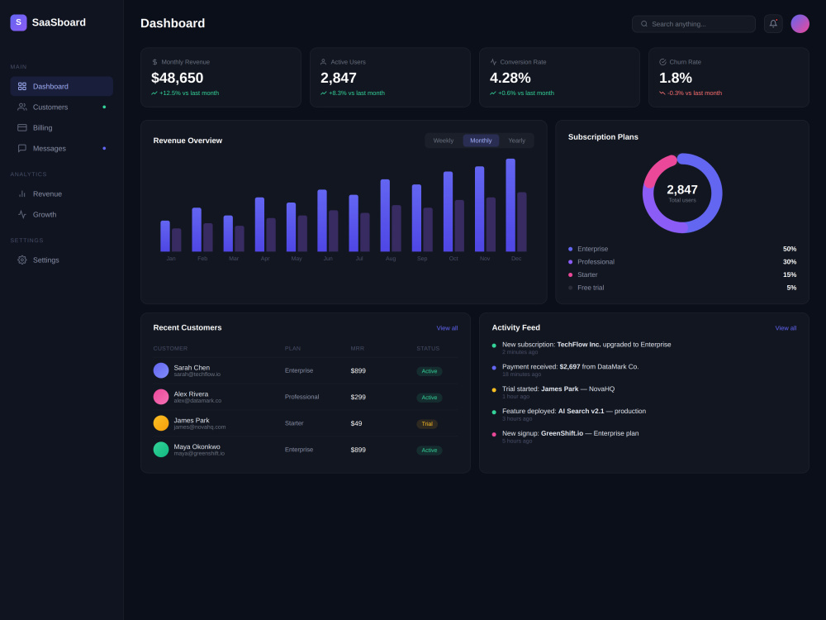Viewport: 826px width, 620px height.
Task: Click the green trend arrow under $48,650
Action: [x=154, y=93]
